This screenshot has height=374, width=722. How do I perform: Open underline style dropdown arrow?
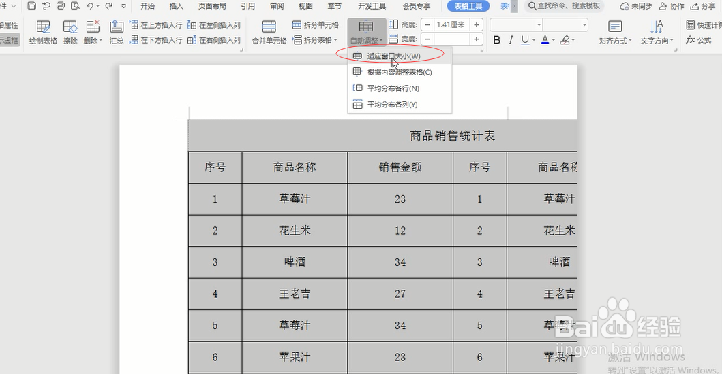tap(534, 40)
